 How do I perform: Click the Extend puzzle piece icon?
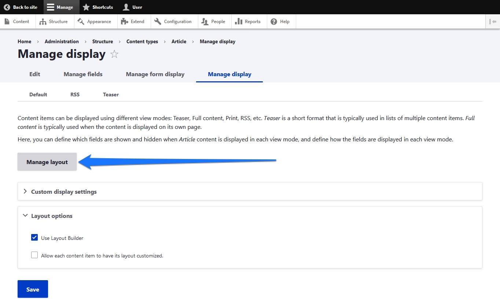pos(125,22)
